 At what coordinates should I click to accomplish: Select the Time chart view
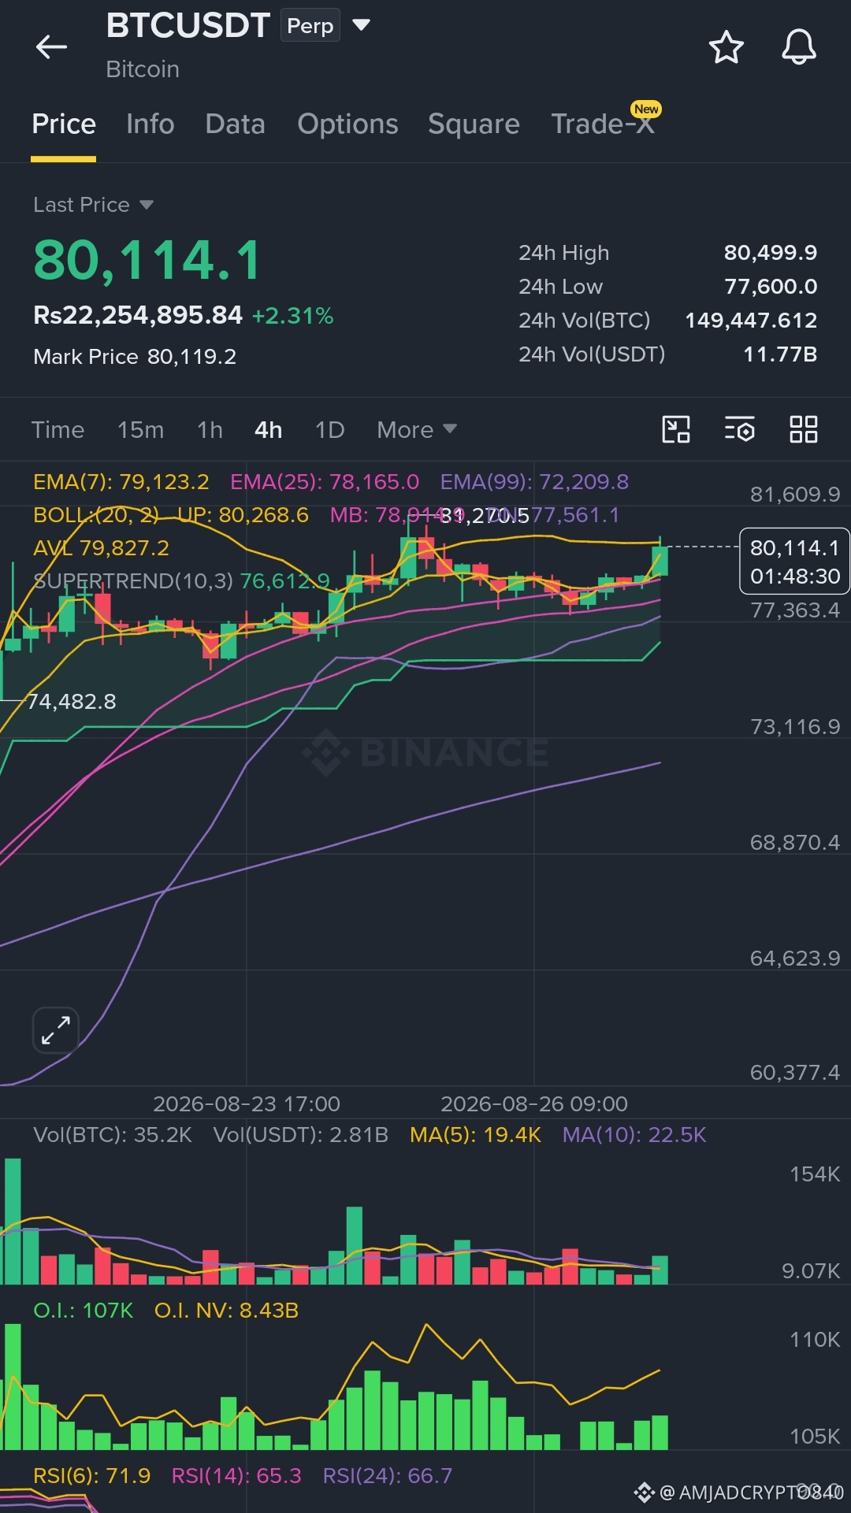(x=58, y=430)
